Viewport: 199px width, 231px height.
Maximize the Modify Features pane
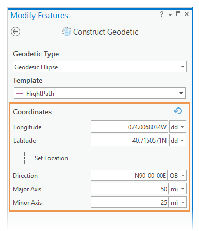click(x=178, y=14)
